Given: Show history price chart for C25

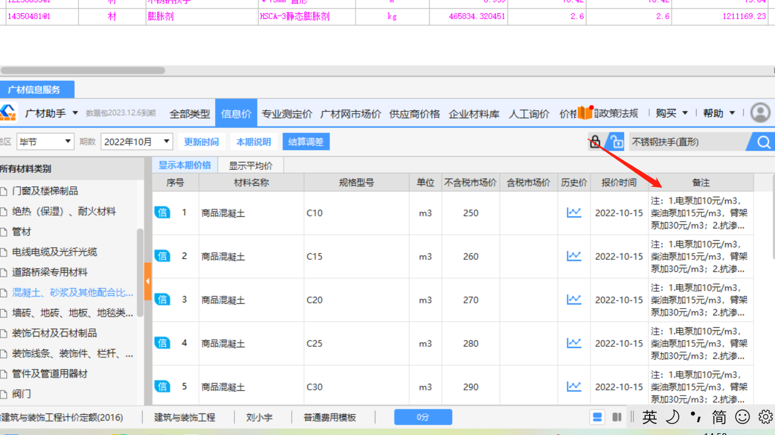Looking at the screenshot, I should [574, 343].
